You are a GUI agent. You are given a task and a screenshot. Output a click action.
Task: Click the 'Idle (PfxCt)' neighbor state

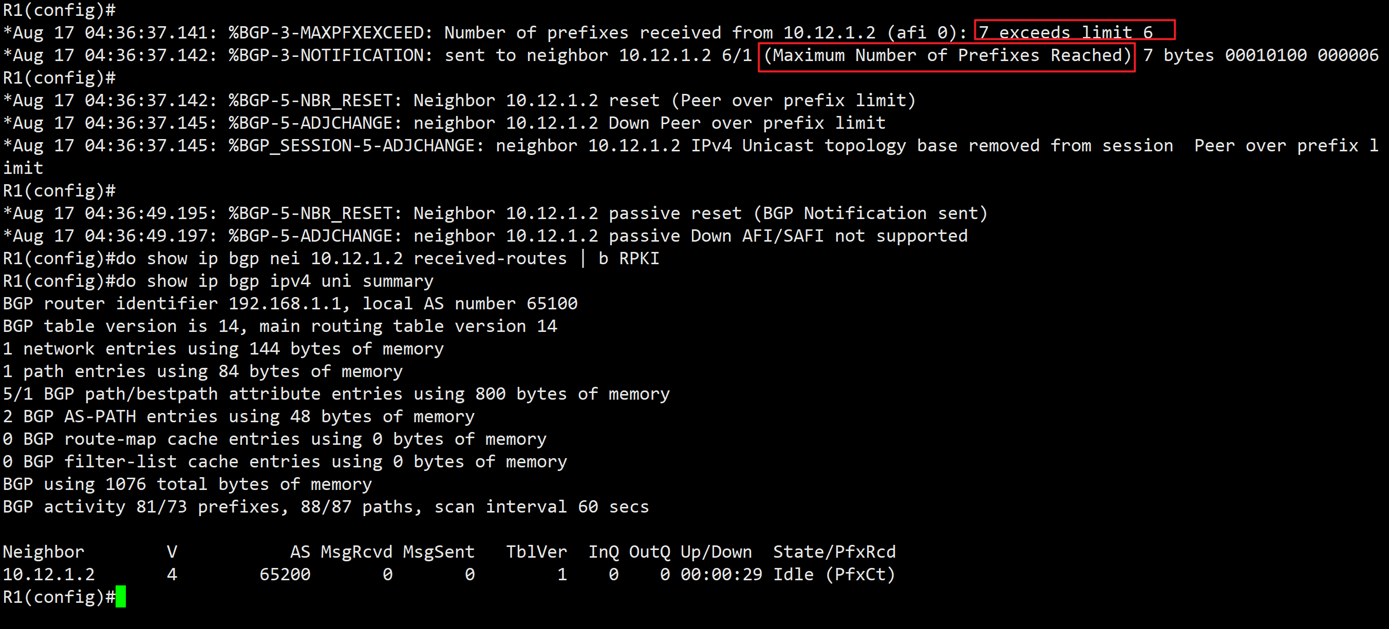tap(834, 574)
